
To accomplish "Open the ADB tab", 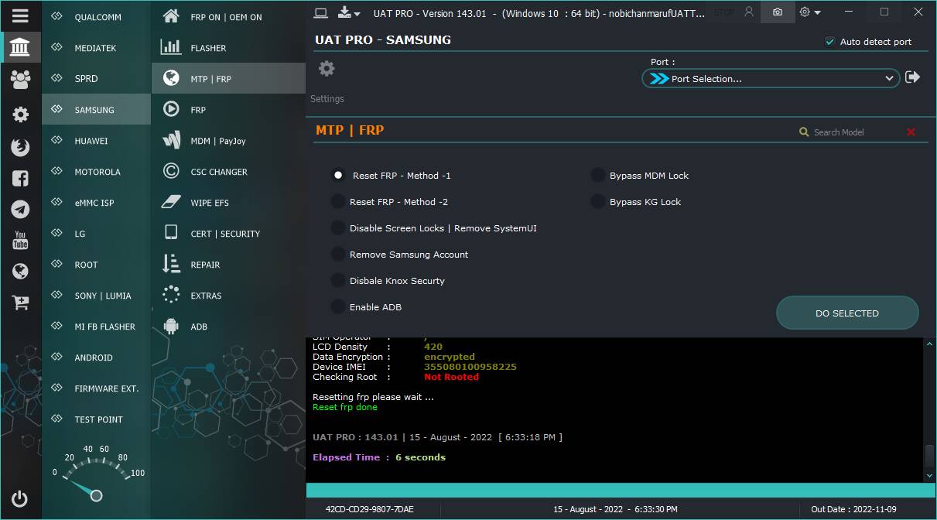I will coord(228,327).
